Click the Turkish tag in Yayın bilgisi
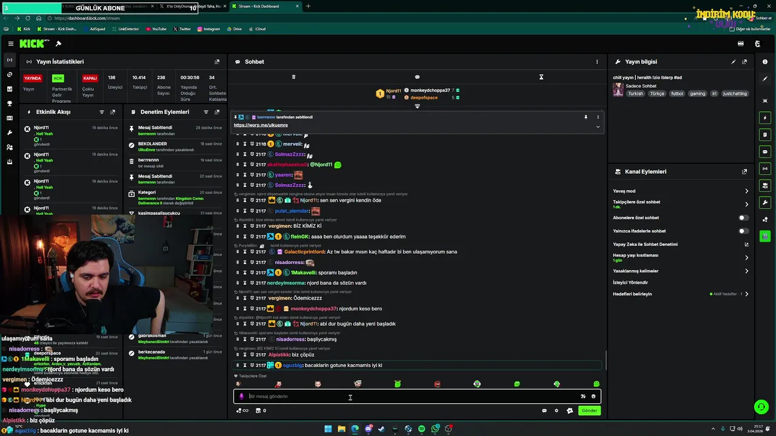Screen dimensions: 776x436 (635, 94)
